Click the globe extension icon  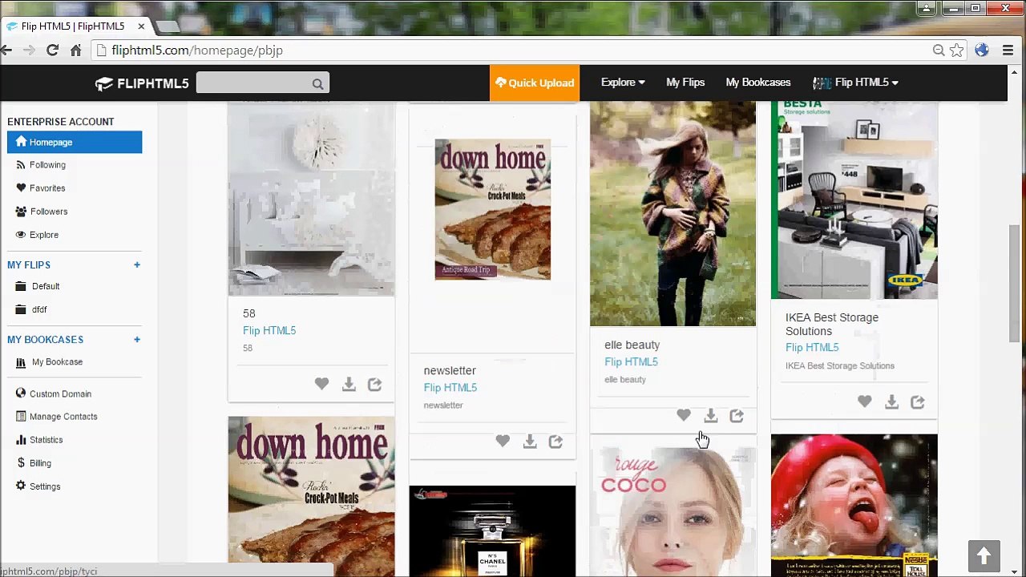[x=982, y=50]
